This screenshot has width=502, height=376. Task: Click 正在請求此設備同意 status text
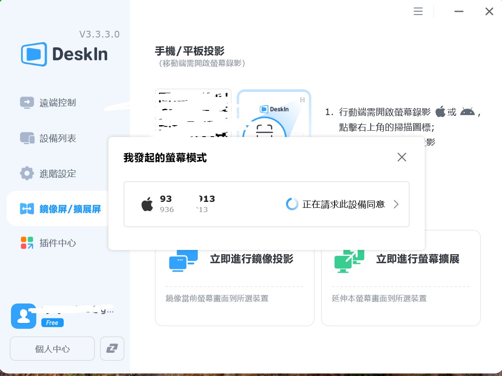click(x=343, y=204)
